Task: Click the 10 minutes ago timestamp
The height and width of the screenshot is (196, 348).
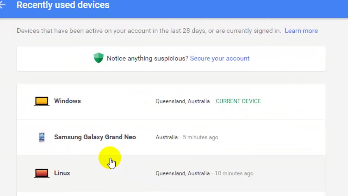Action: 234,173
